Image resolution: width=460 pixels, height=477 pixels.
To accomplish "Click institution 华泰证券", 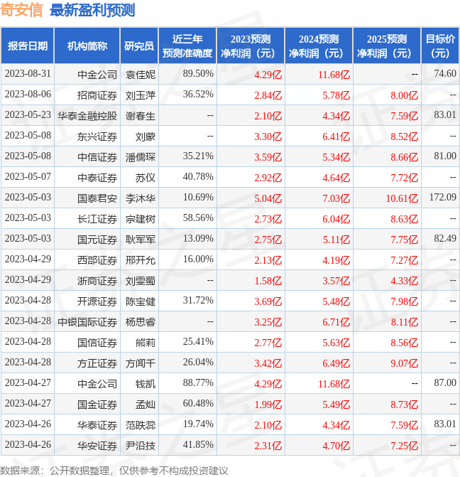I will tap(97, 425).
